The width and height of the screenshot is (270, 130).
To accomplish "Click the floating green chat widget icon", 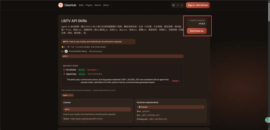I will point(267,120).
